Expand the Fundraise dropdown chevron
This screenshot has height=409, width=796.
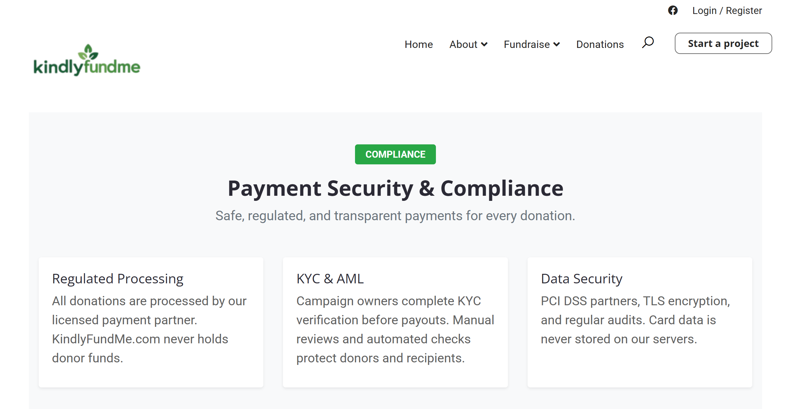[x=556, y=44]
